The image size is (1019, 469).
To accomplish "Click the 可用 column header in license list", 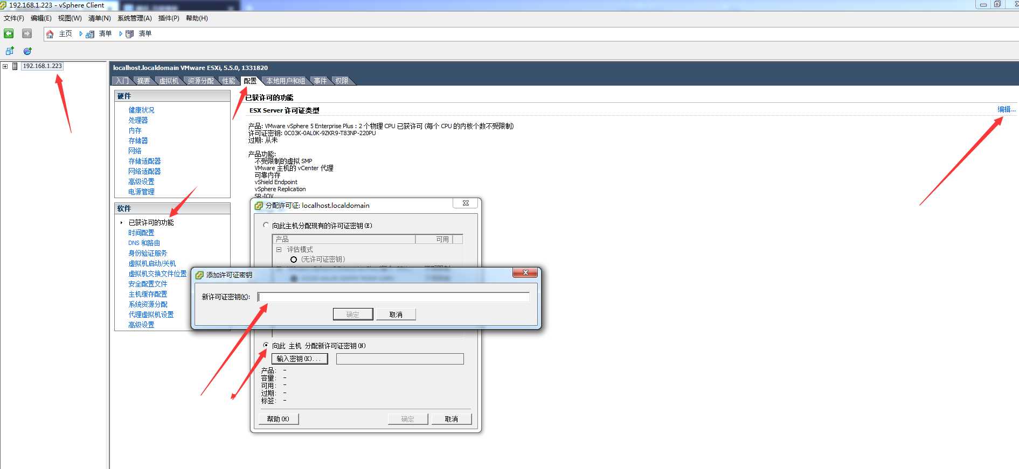I will click(x=434, y=239).
